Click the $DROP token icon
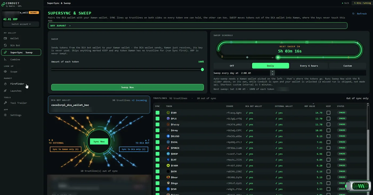The height and width of the screenshot is (195, 373). point(168,154)
